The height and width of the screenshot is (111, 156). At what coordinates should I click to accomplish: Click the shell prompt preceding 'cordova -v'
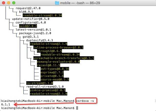38,101
